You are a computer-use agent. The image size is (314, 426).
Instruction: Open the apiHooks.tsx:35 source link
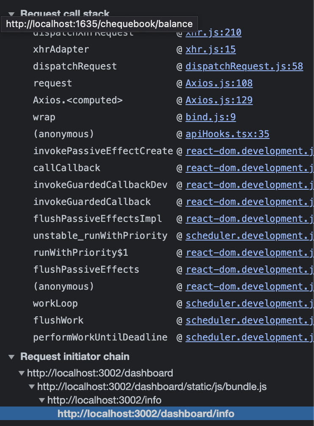(227, 134)
